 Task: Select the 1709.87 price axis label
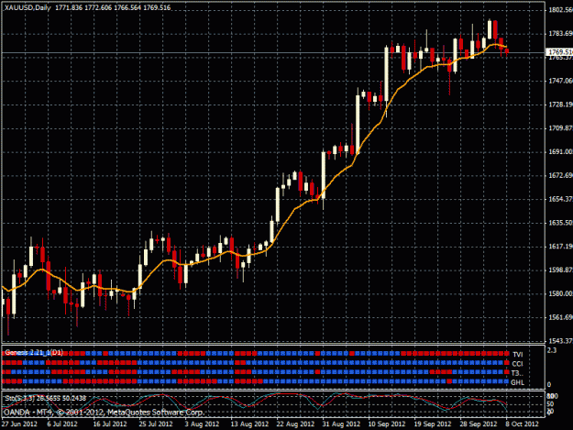[x=560, y=128]
